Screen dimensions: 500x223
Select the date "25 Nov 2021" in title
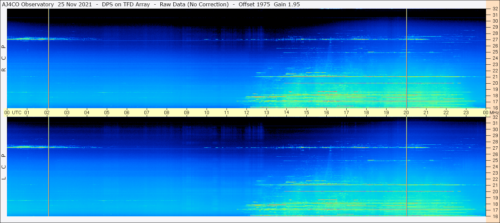point(75,4)
